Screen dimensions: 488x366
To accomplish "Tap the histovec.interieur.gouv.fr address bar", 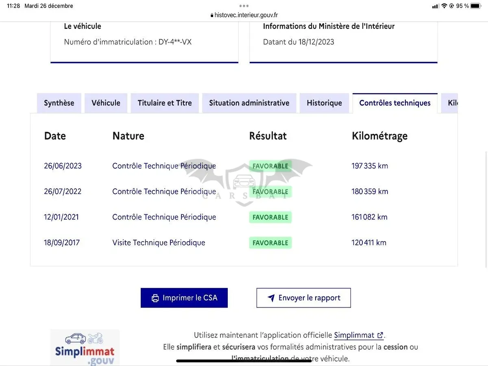I will (244, 15).
